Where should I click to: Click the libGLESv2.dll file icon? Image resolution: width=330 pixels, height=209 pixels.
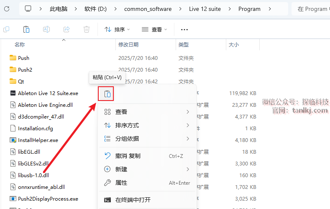pyautogui.click(x=13, y=163)
